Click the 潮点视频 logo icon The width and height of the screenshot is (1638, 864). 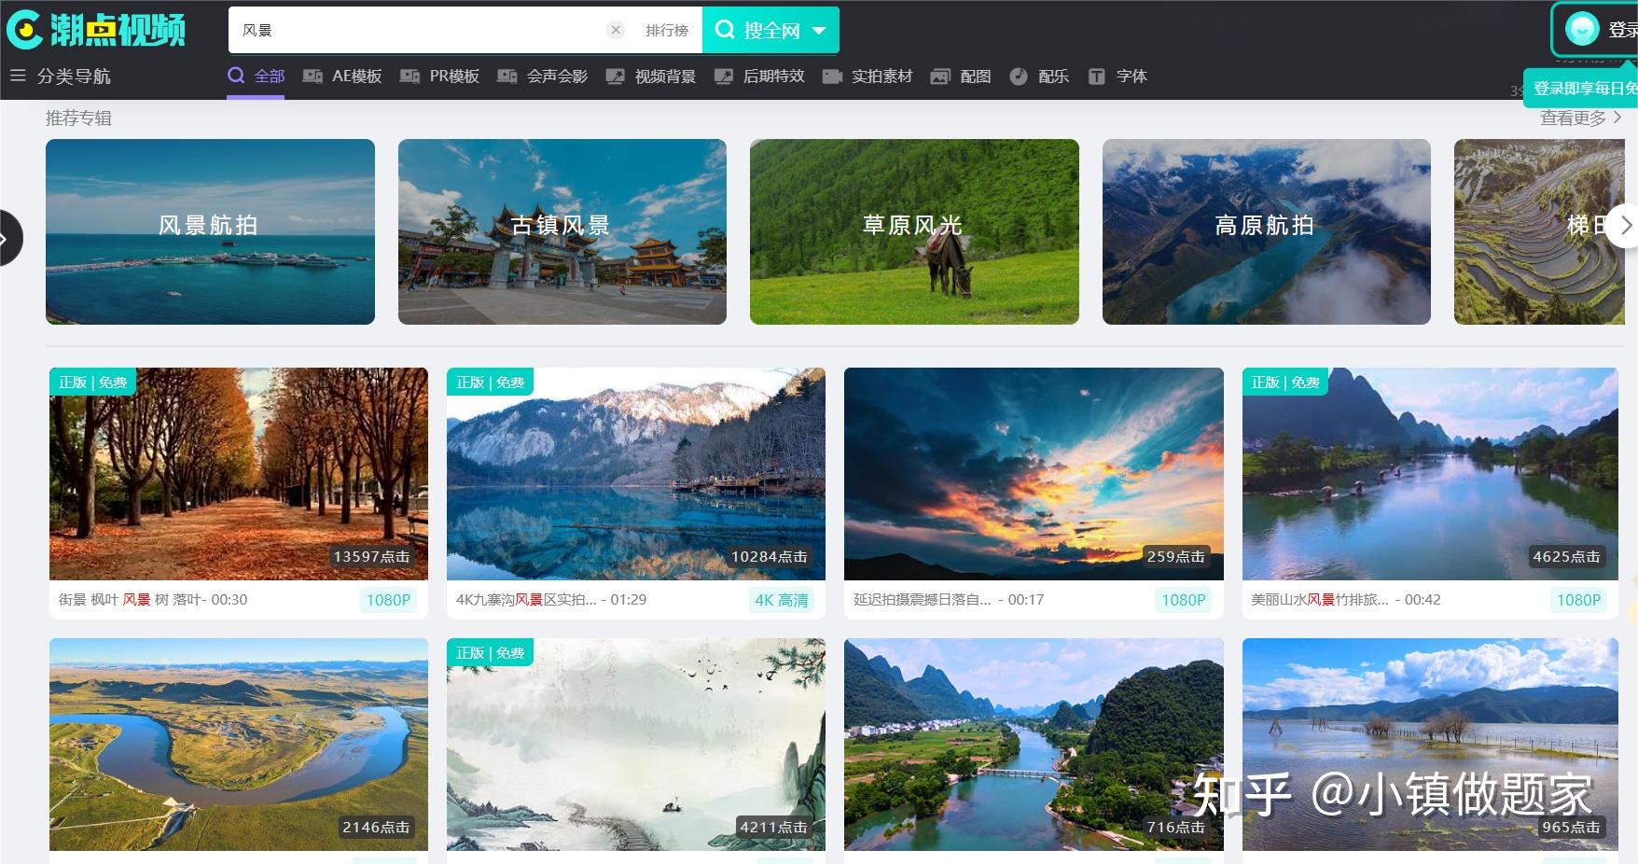point(24,30)
